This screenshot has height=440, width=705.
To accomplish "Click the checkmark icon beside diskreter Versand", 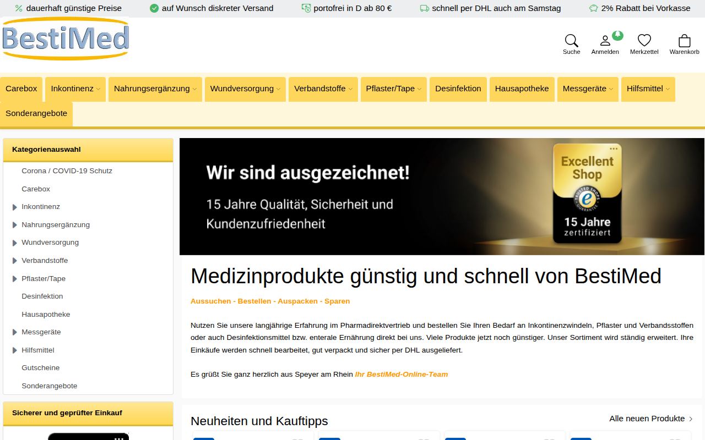I will [154, 8].
